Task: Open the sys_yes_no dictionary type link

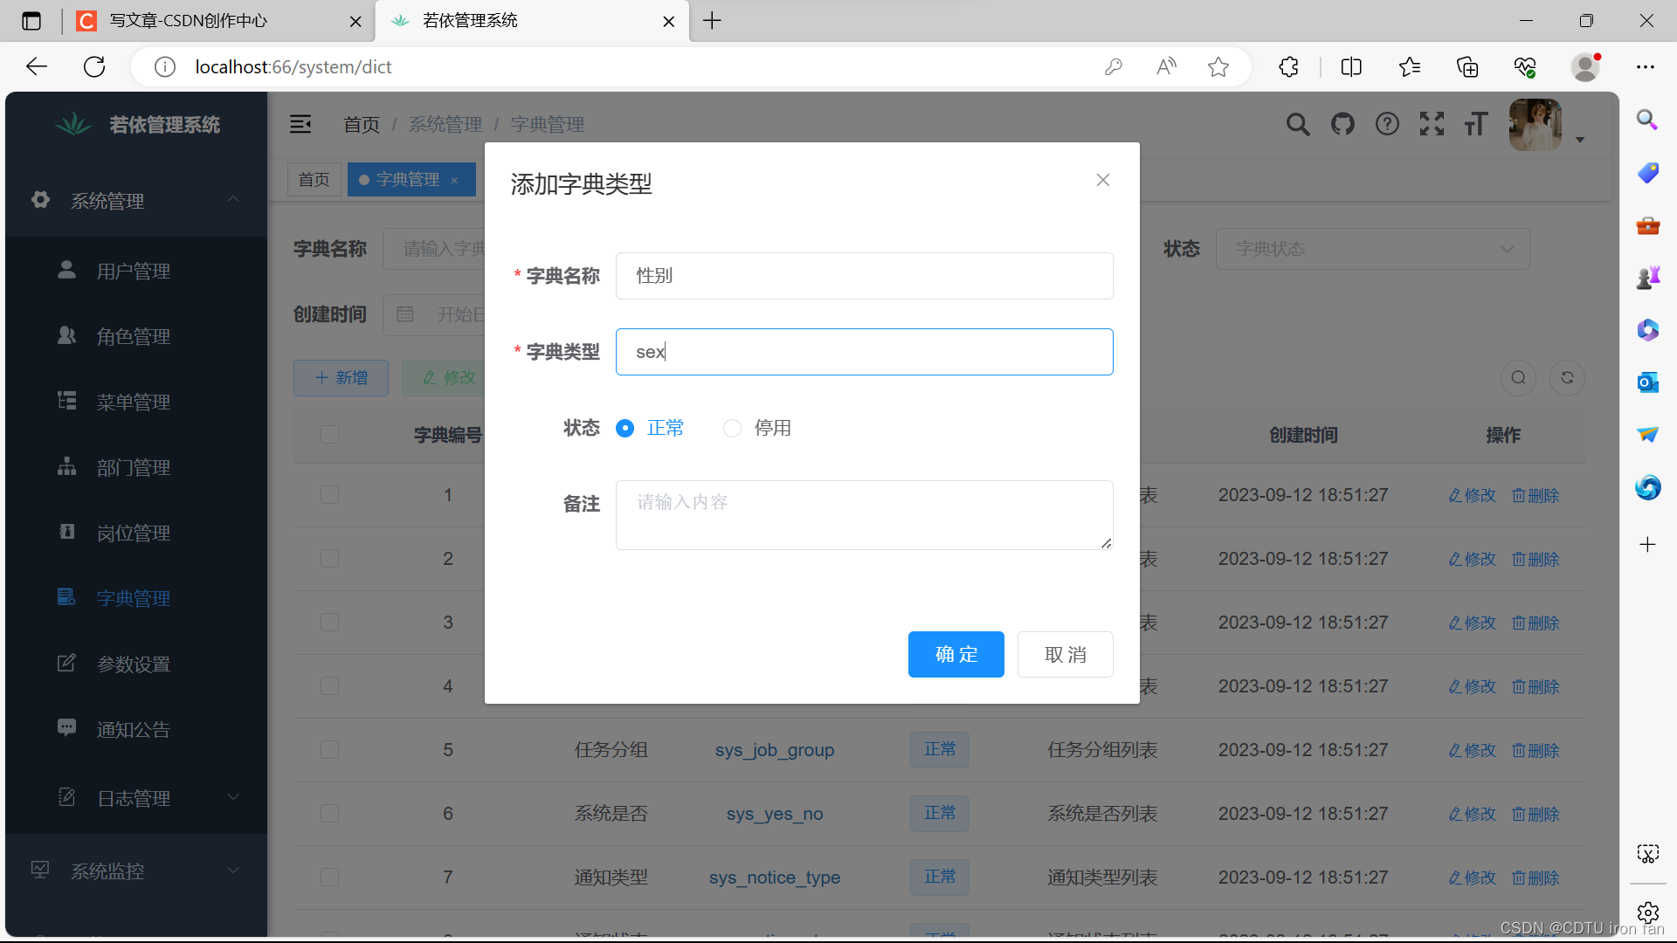Action: click(775, 814)
